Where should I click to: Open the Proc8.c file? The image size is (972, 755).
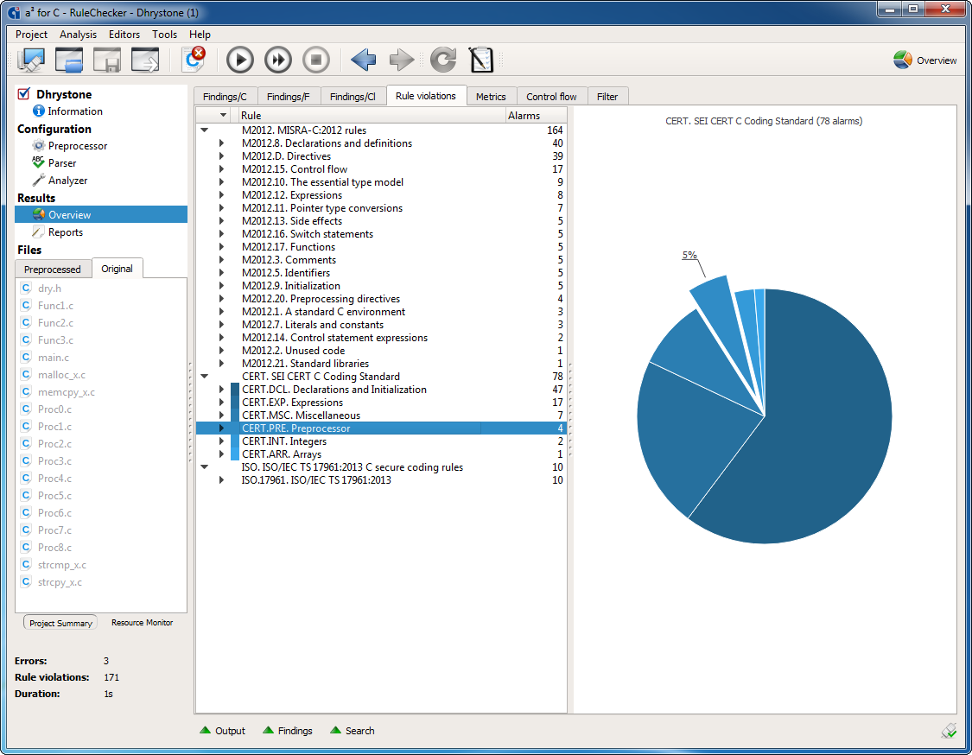point(54,548)
